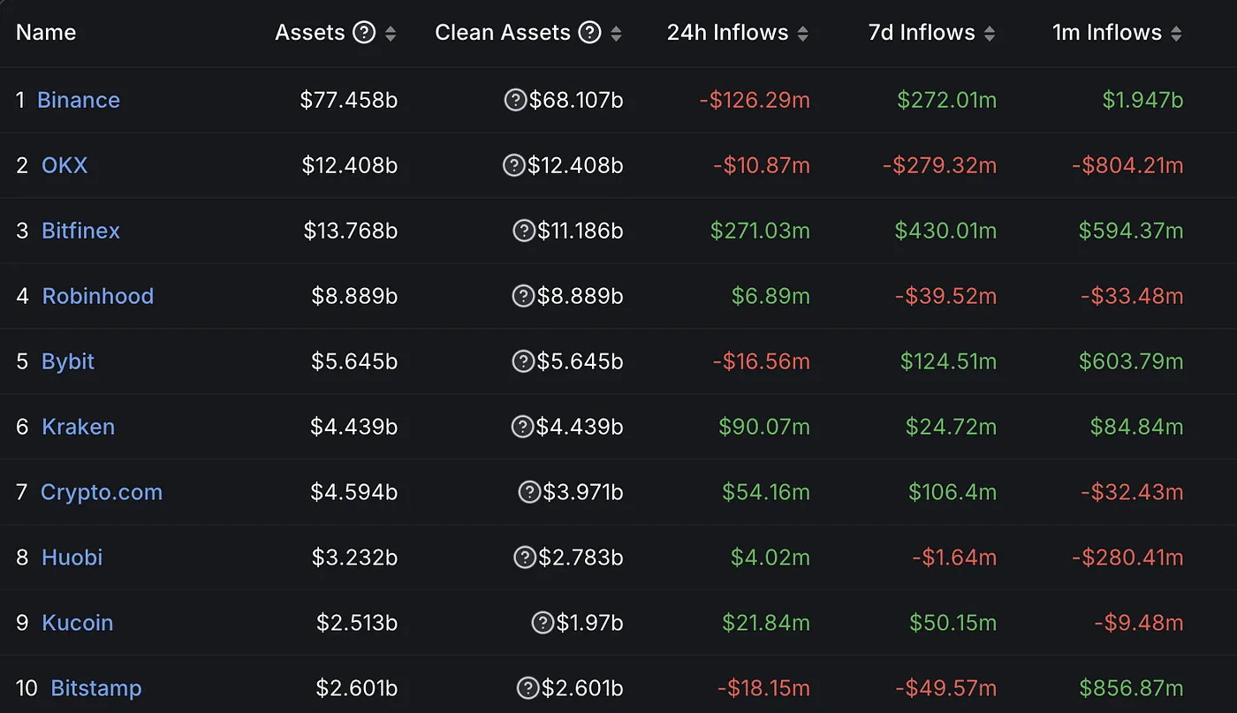The height and width of the screenshot is (713, 1237).
Task: Click the sort control beside the Name header
Action: point(88,33)
